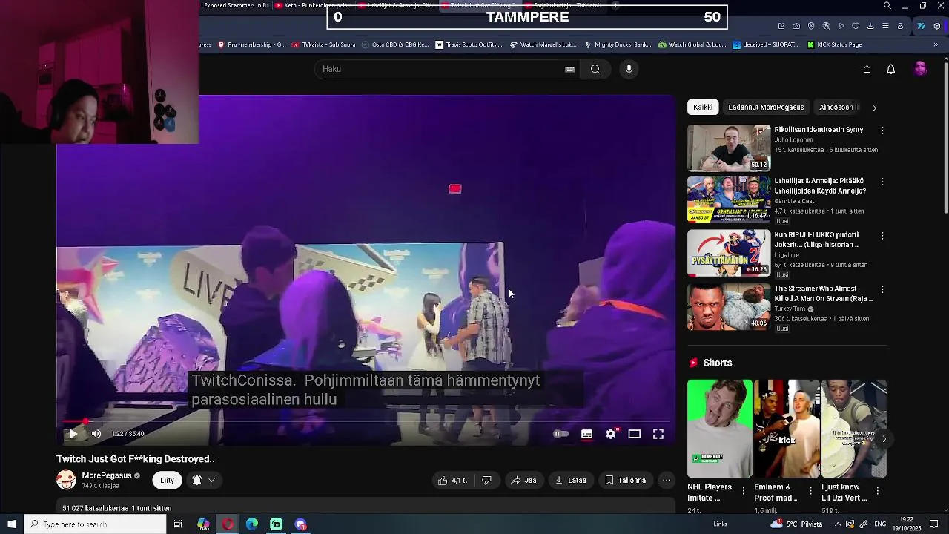Image resolution: width=949 pixels, height=534 pixels.
Task: Open options menu for Rikollisen Identiteetin video
Action: [882, 131]
